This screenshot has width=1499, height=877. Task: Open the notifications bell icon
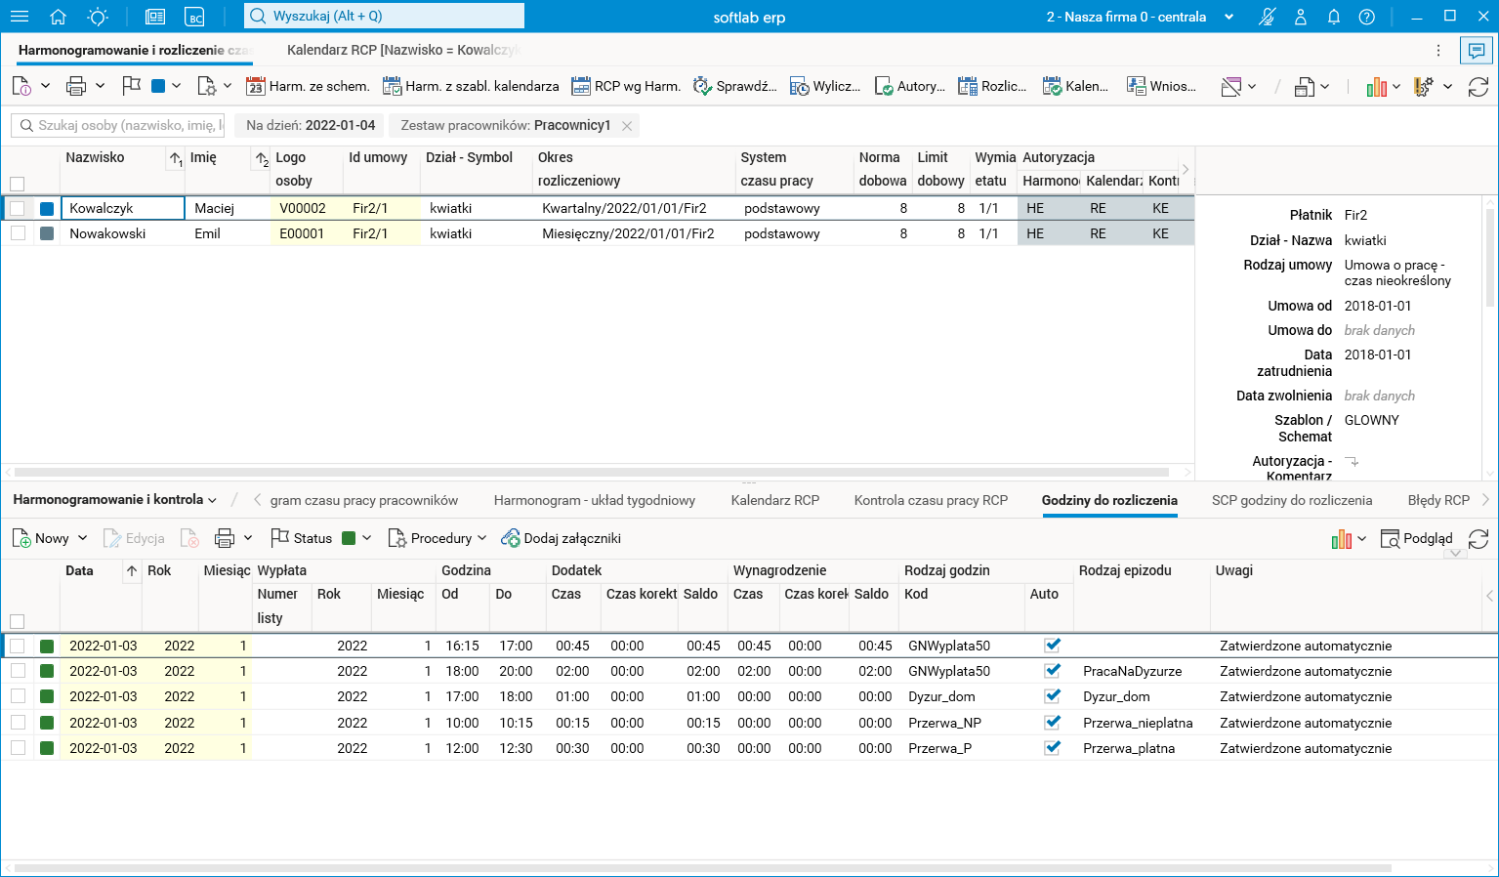point(1334,17)
